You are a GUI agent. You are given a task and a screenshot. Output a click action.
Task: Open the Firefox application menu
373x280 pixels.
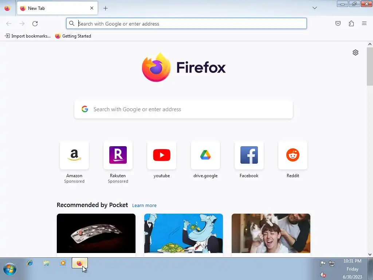coord(364,23)
